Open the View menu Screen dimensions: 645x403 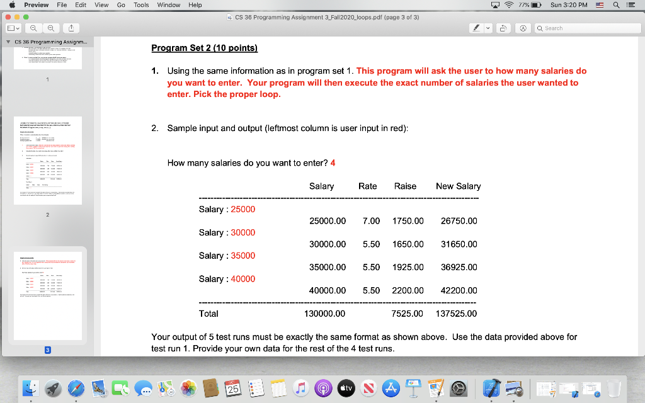click(101, 5)
